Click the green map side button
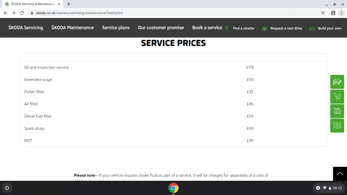Screen dimensions: 347x195 pyautogui.click(x=337, y=111)
